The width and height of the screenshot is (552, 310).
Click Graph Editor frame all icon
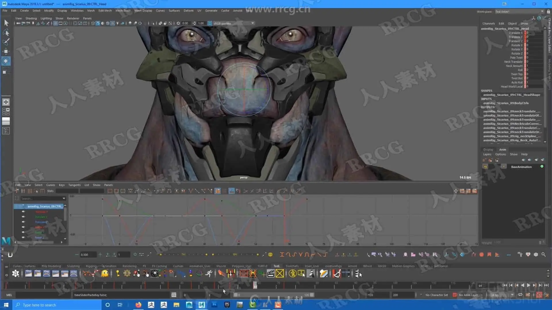coord(110,191)
